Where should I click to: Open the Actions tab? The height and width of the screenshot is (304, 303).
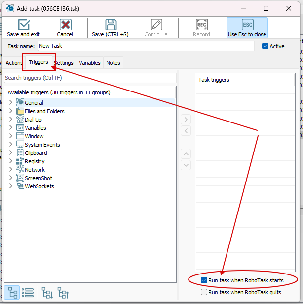pyautogui.click(x=14, y=63)
